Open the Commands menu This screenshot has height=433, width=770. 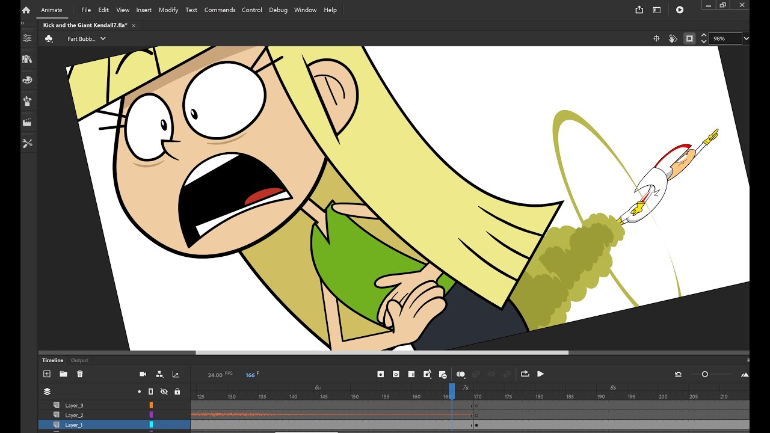coord(220,10)
